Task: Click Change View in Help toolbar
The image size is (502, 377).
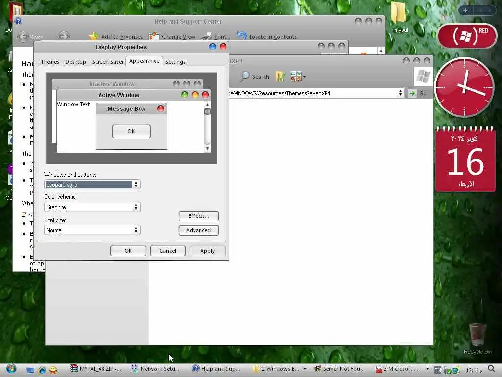Action: pos(172,36)
